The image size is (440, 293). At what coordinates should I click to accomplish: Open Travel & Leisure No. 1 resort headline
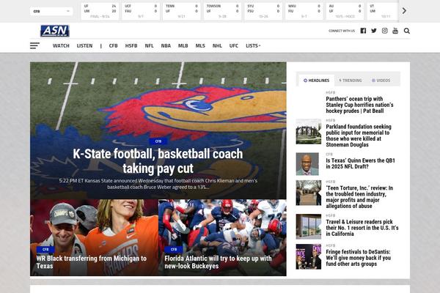(362, 228)
